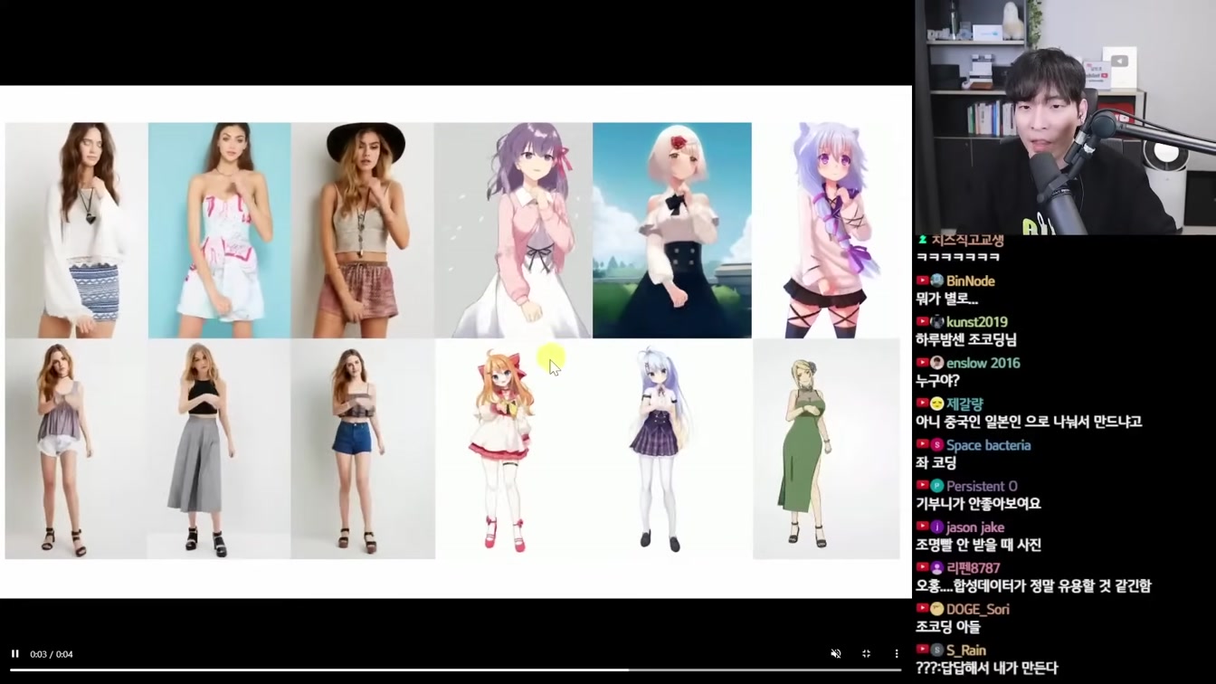Select the orange-haired anime girl with red bows
The width and height of the screenshot is (1216, 684).
point(504,449)
